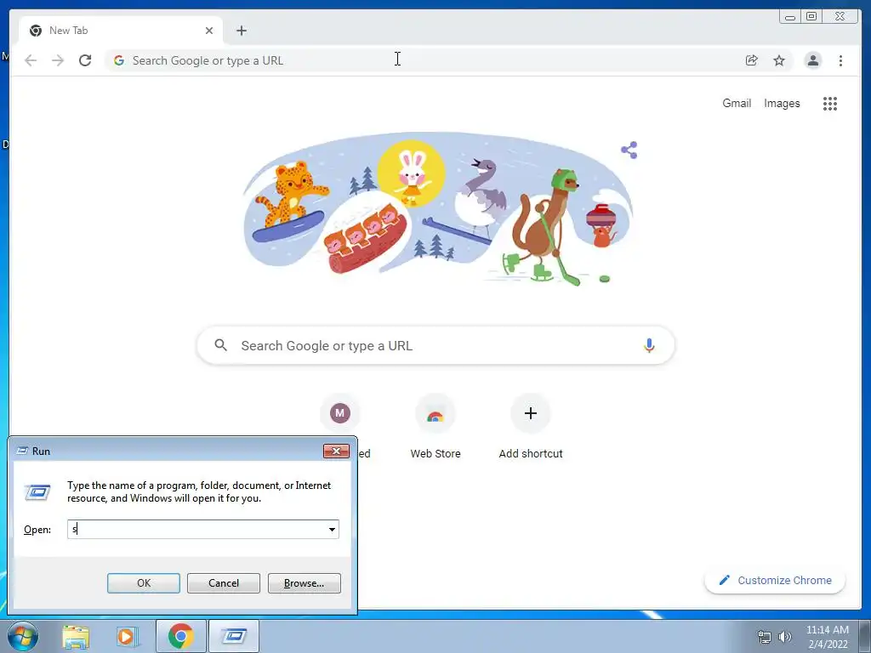Open the Chrome profile avatar menu

pos(812,60)
